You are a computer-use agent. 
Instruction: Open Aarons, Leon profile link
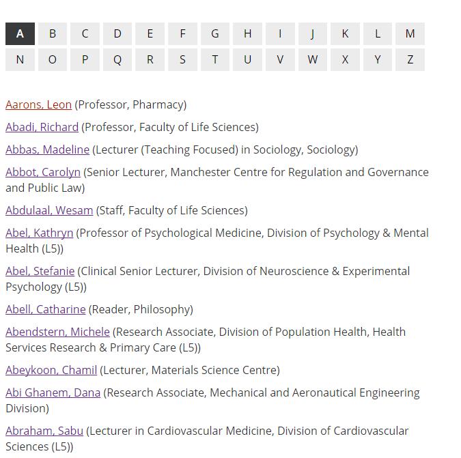point(38,104)
